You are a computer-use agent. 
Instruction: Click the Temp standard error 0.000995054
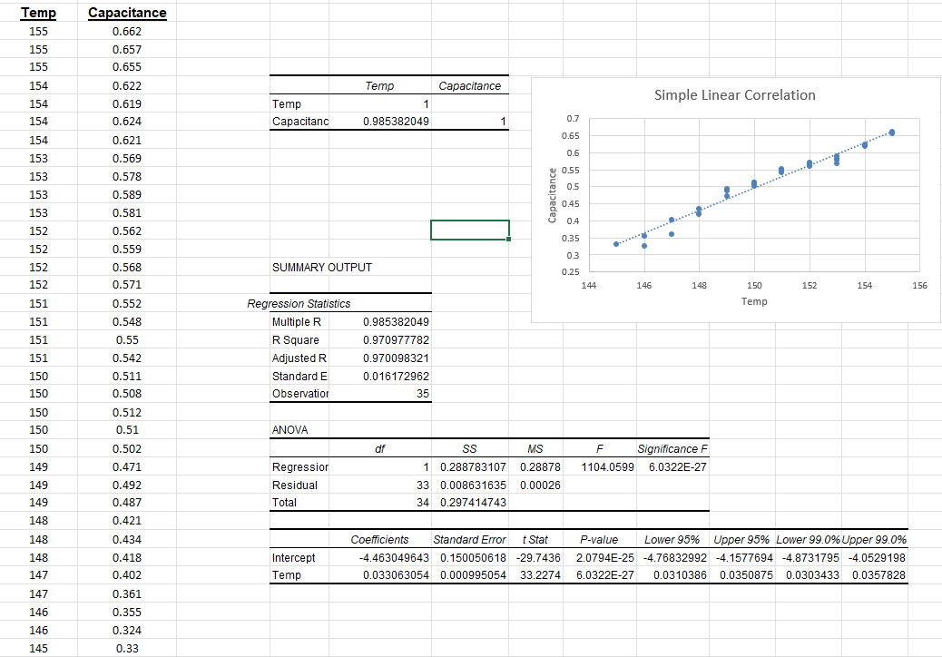pyautogui.click(x=473, y=574)
